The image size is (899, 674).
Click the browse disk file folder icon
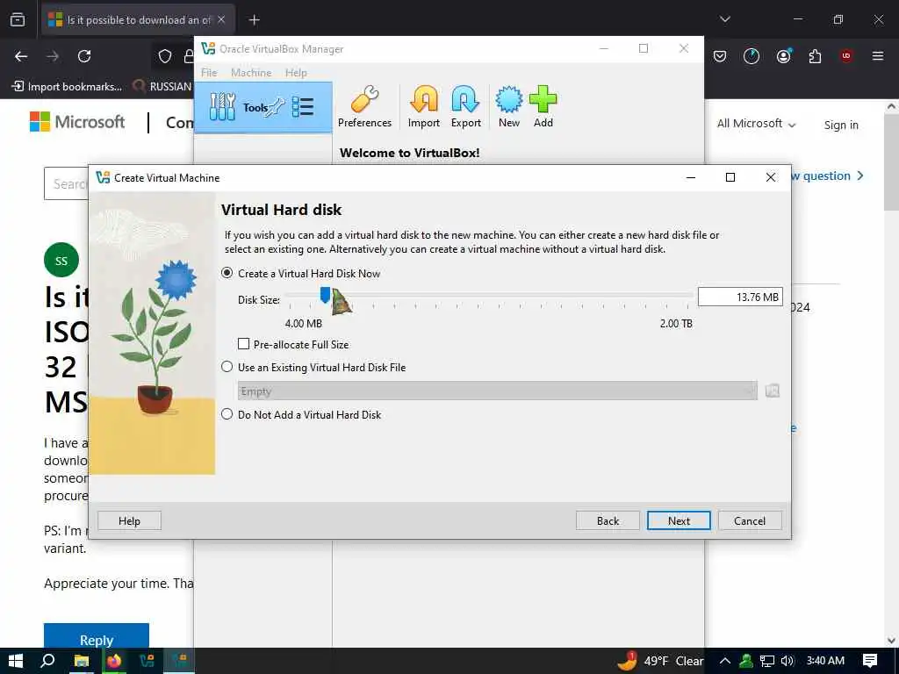coord(773,391)
